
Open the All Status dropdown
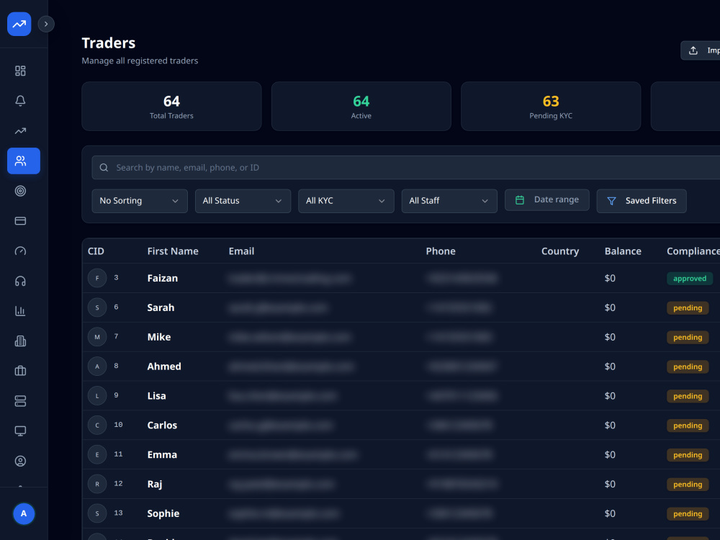243,201
